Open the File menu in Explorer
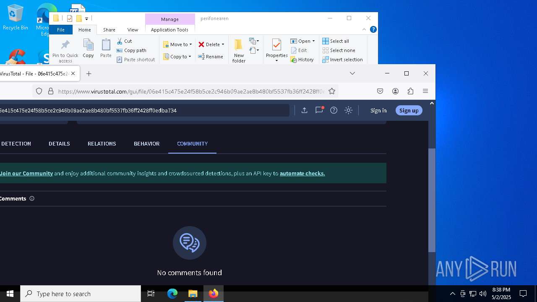The image size is (537, 302). pos(61,30)
